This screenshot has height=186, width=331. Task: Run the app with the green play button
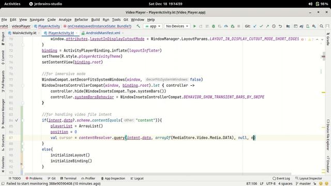click(x=194, y=26)
